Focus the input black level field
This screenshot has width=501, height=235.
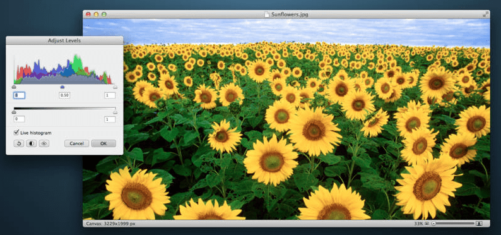tap(19, 95)
